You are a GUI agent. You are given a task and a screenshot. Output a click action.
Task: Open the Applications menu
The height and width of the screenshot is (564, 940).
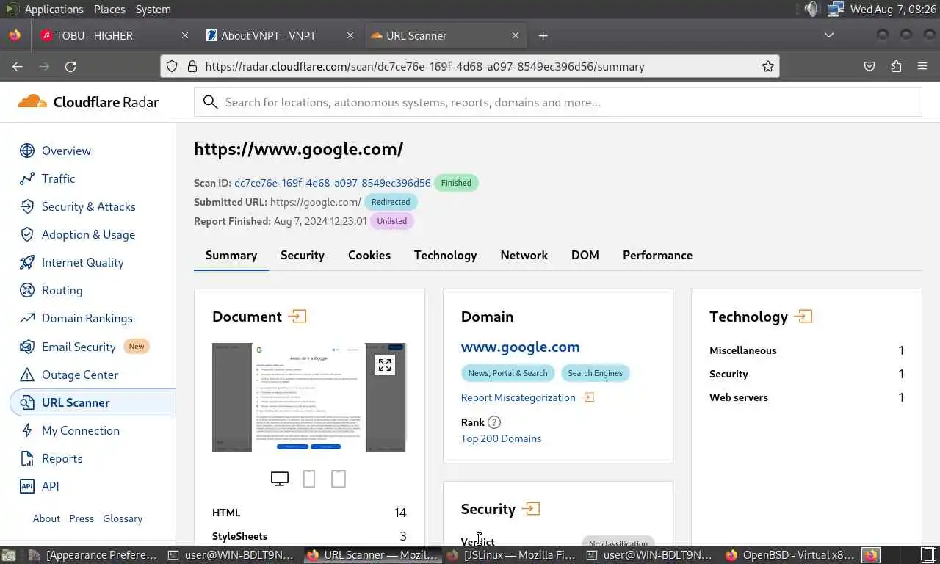(54, 10)
